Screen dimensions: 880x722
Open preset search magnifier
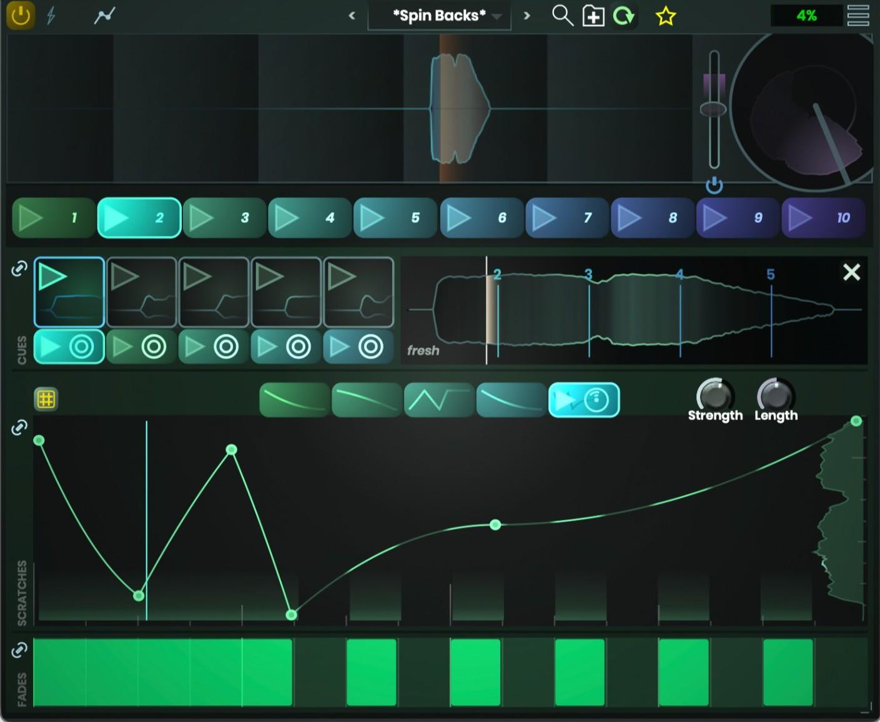click(562, 16)
